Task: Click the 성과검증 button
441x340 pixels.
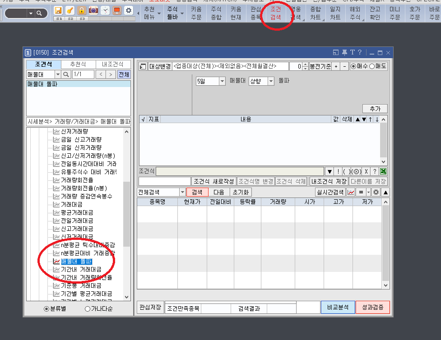Action: click(x=373, y=307)
